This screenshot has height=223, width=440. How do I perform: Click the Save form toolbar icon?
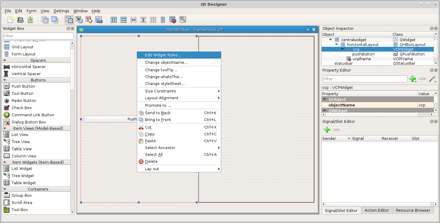30,20
